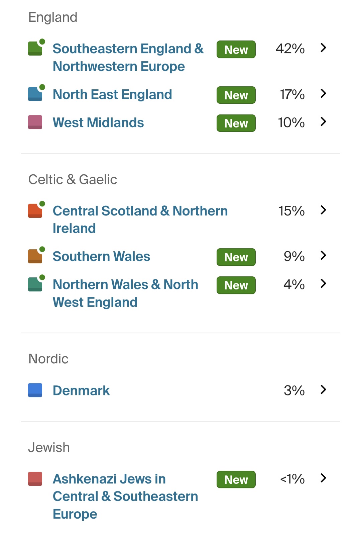
Task: Click the brown Southern Wales region icon
Action: 35,256
